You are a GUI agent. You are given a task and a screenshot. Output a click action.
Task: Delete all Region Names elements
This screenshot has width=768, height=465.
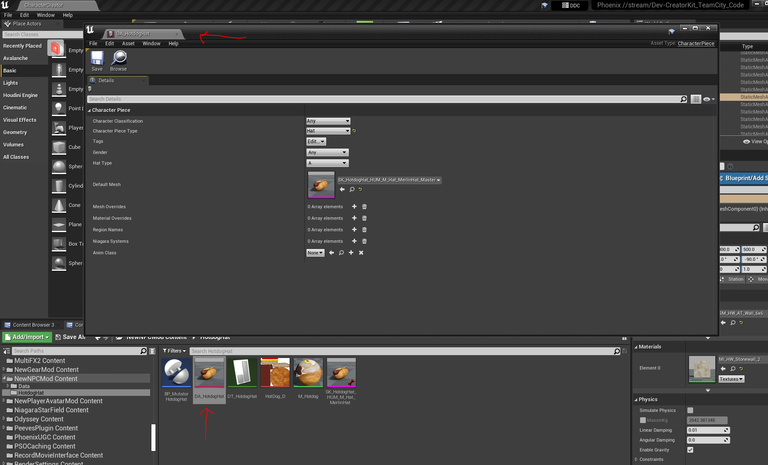[364, 230]
